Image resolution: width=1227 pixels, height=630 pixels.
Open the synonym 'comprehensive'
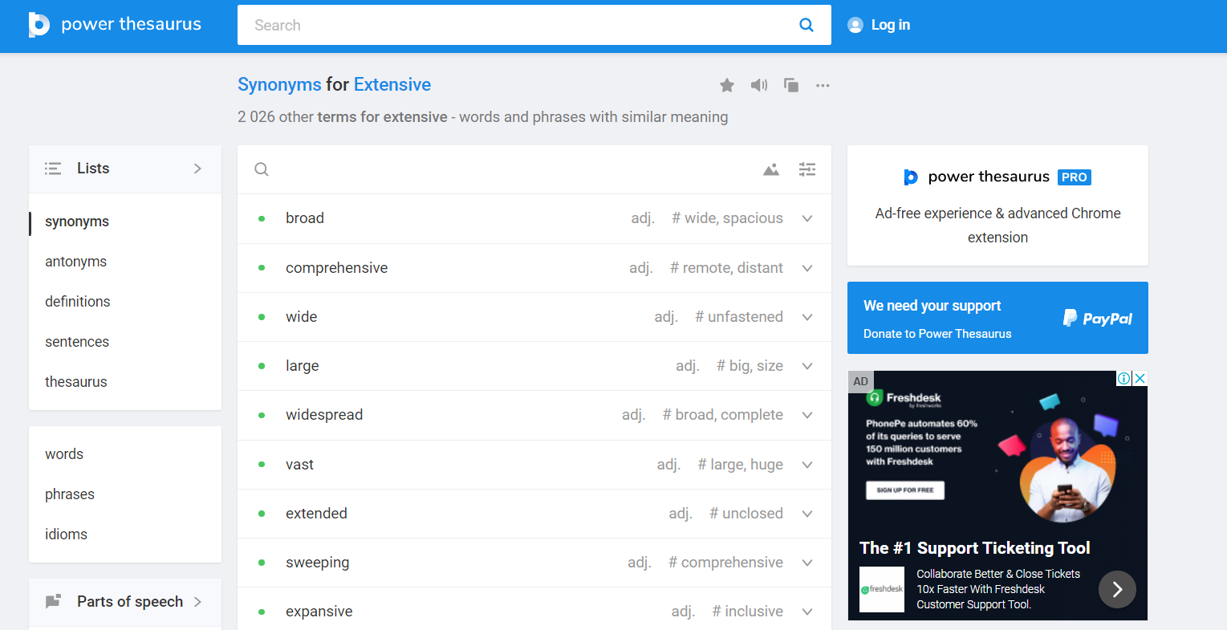336,268
